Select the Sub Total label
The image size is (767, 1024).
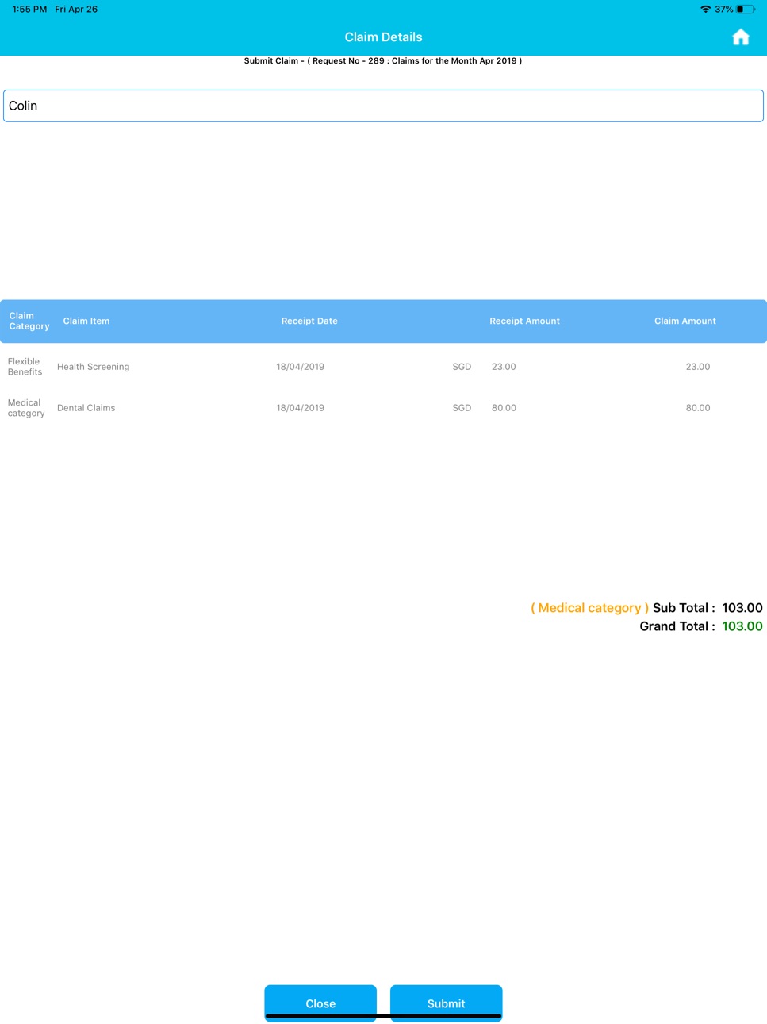(x=684, y=608)
